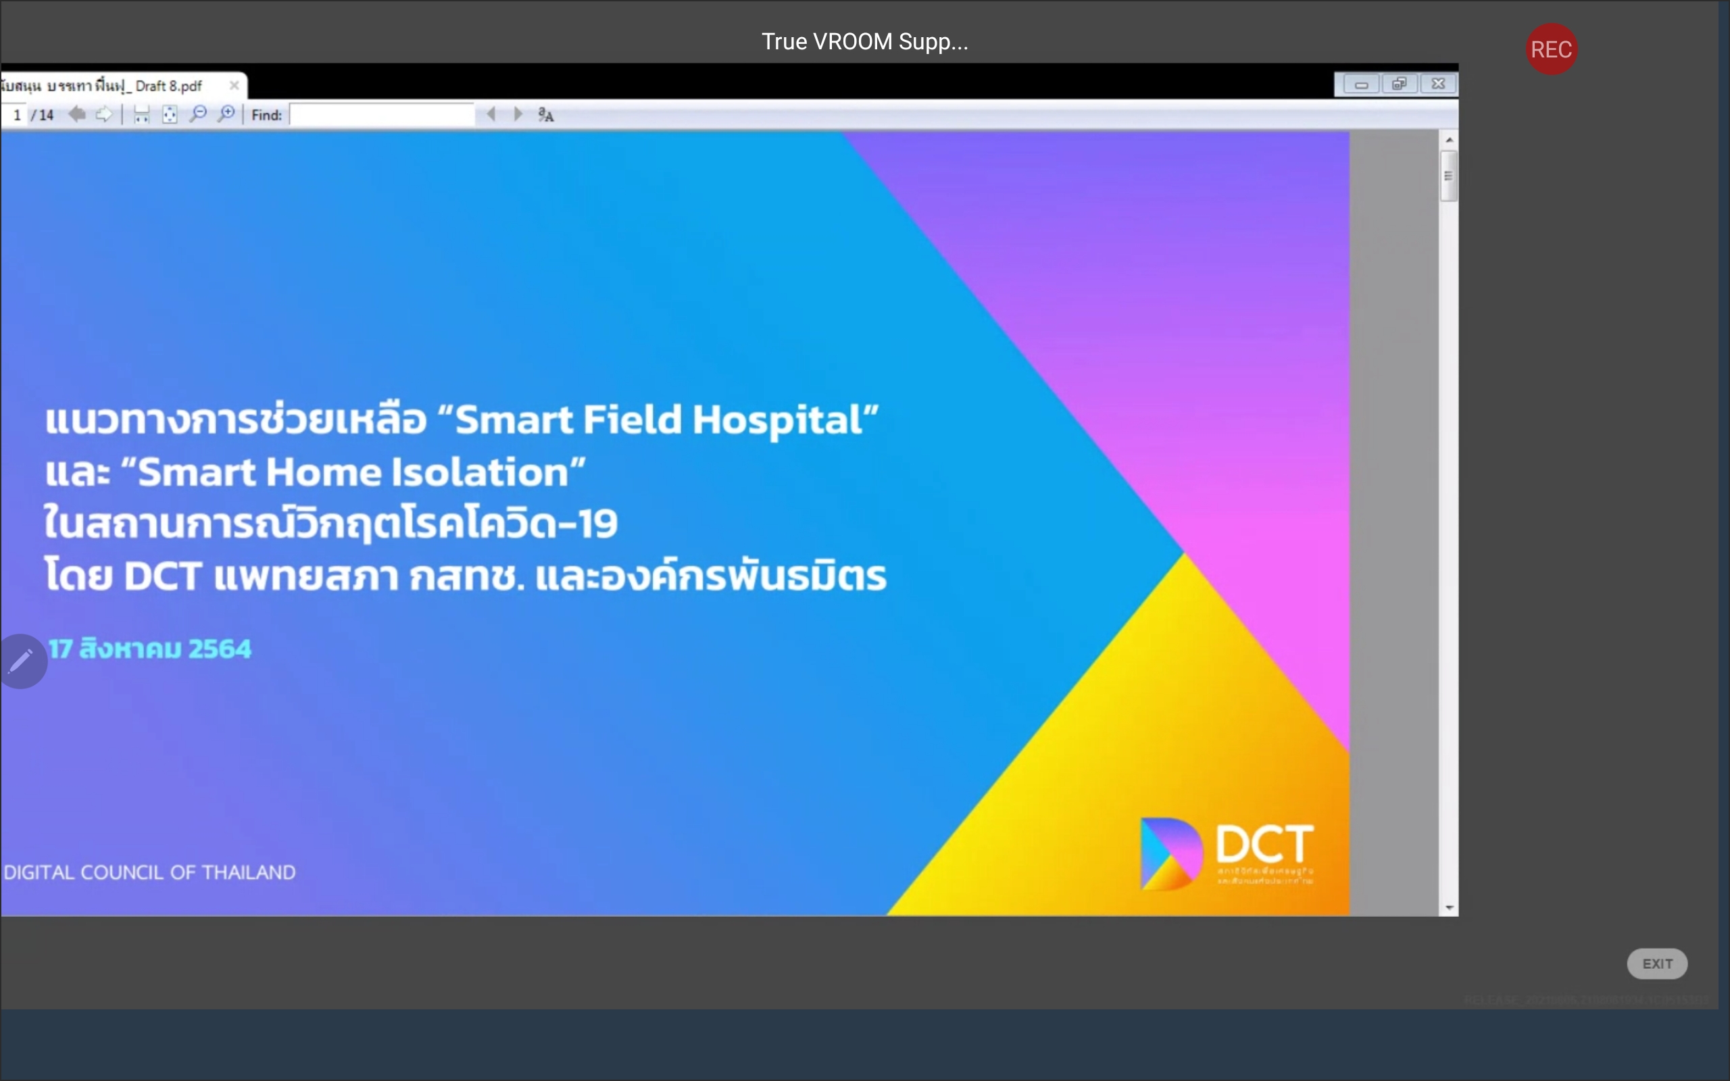Select the fit whole page icon

(x=170, y=114)
